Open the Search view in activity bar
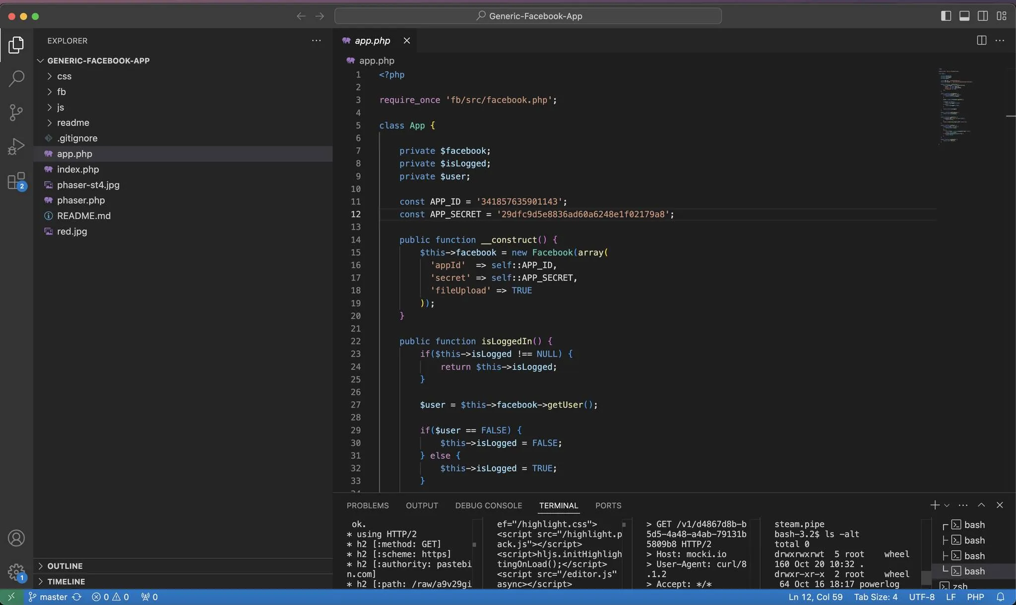 [x=16, y=78]
